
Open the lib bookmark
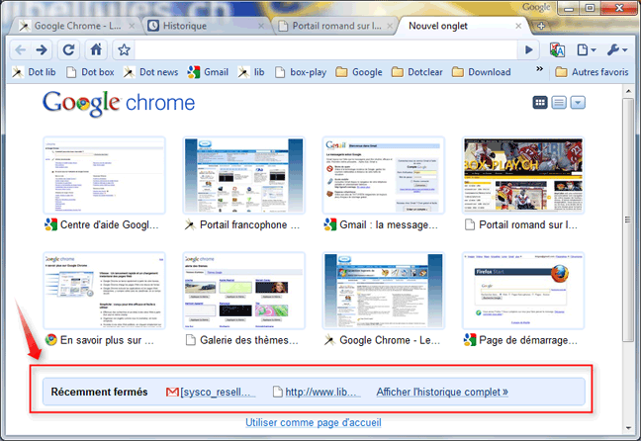[x=251, y=72]
